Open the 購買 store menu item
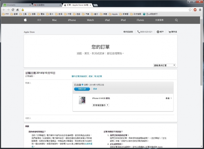Viewport: 204px width, 149px height. tap(39, 20)
